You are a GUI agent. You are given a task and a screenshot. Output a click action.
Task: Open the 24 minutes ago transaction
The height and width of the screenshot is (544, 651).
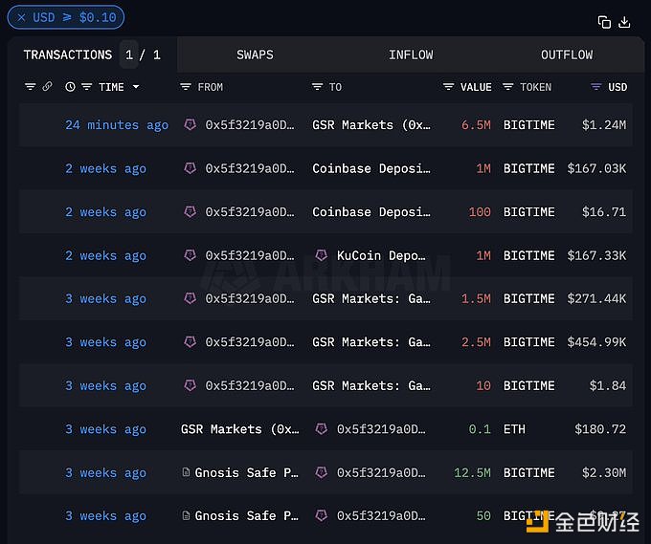[117, 125]
